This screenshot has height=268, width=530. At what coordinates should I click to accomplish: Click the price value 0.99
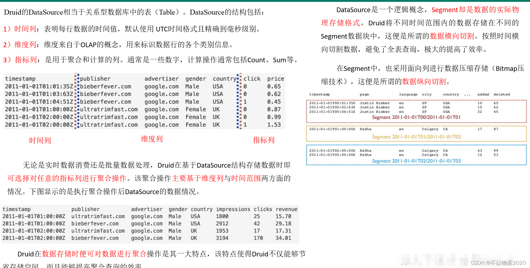274,117
